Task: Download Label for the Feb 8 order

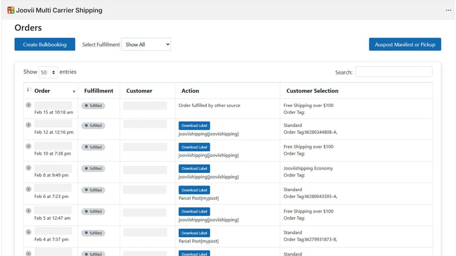Action: coord(194,168)
